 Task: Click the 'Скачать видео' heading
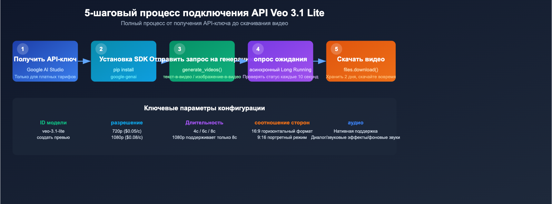coord(361,59)
